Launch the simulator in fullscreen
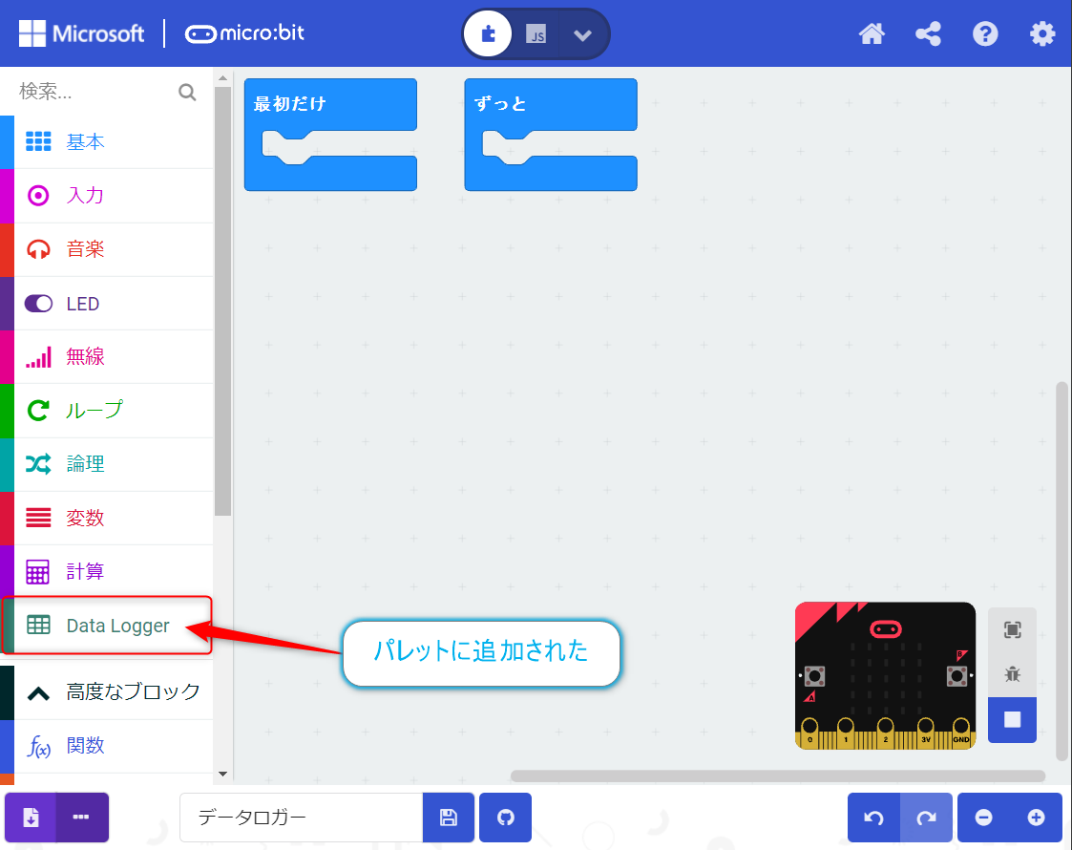 tap(1012, 630)
